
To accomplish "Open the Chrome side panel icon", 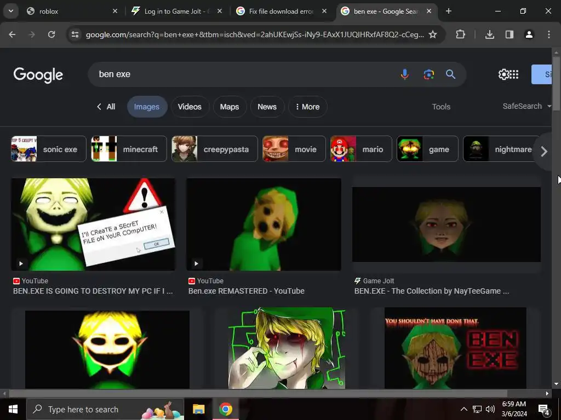I will 510,34.
